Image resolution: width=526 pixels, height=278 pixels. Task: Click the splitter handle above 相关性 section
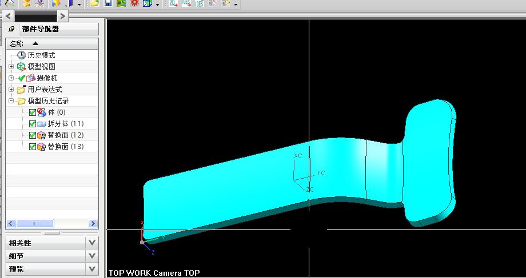tap(52, 233)
